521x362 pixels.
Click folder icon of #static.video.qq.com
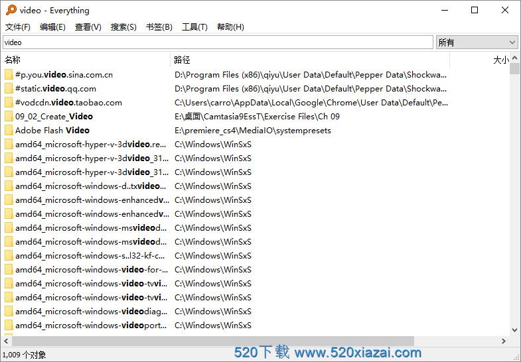click(9, 89)
